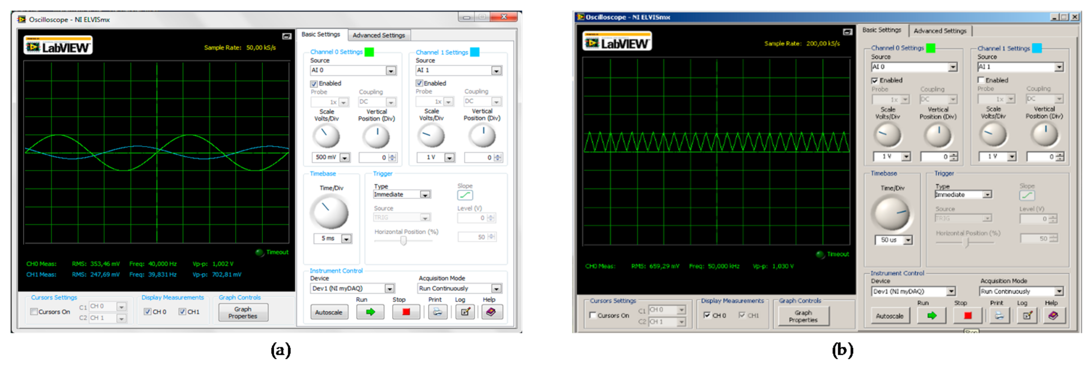1092x367 pixels.
Task: Expand the Acquisition Mode dropdown
Action: (496, 288)
